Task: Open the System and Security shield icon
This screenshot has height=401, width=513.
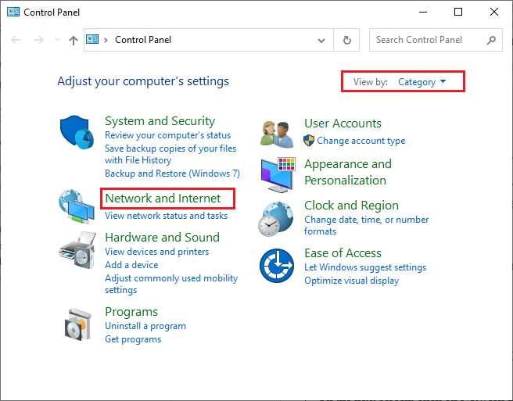Action: (x=77, y=132)
